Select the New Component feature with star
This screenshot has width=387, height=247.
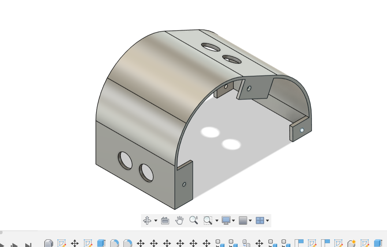[351, 244]
